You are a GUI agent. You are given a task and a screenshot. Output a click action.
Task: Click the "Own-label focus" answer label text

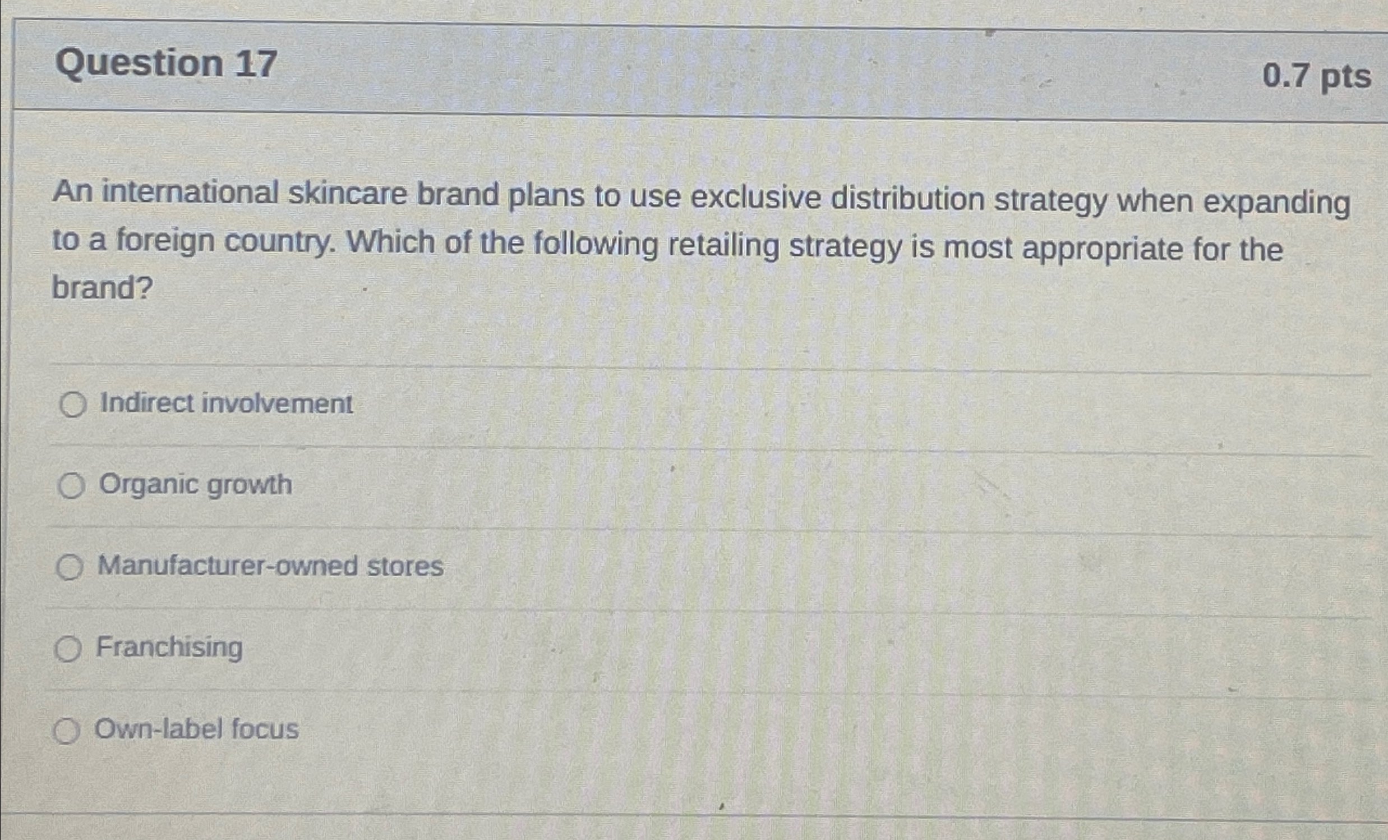(x=197, y=728)
